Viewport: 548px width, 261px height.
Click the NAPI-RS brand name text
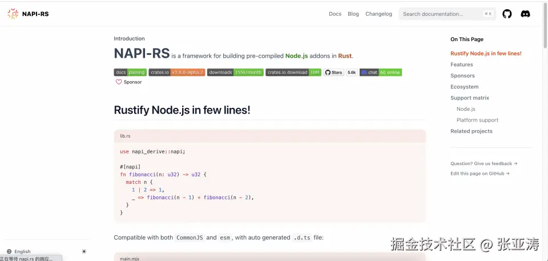pos(35,14)
